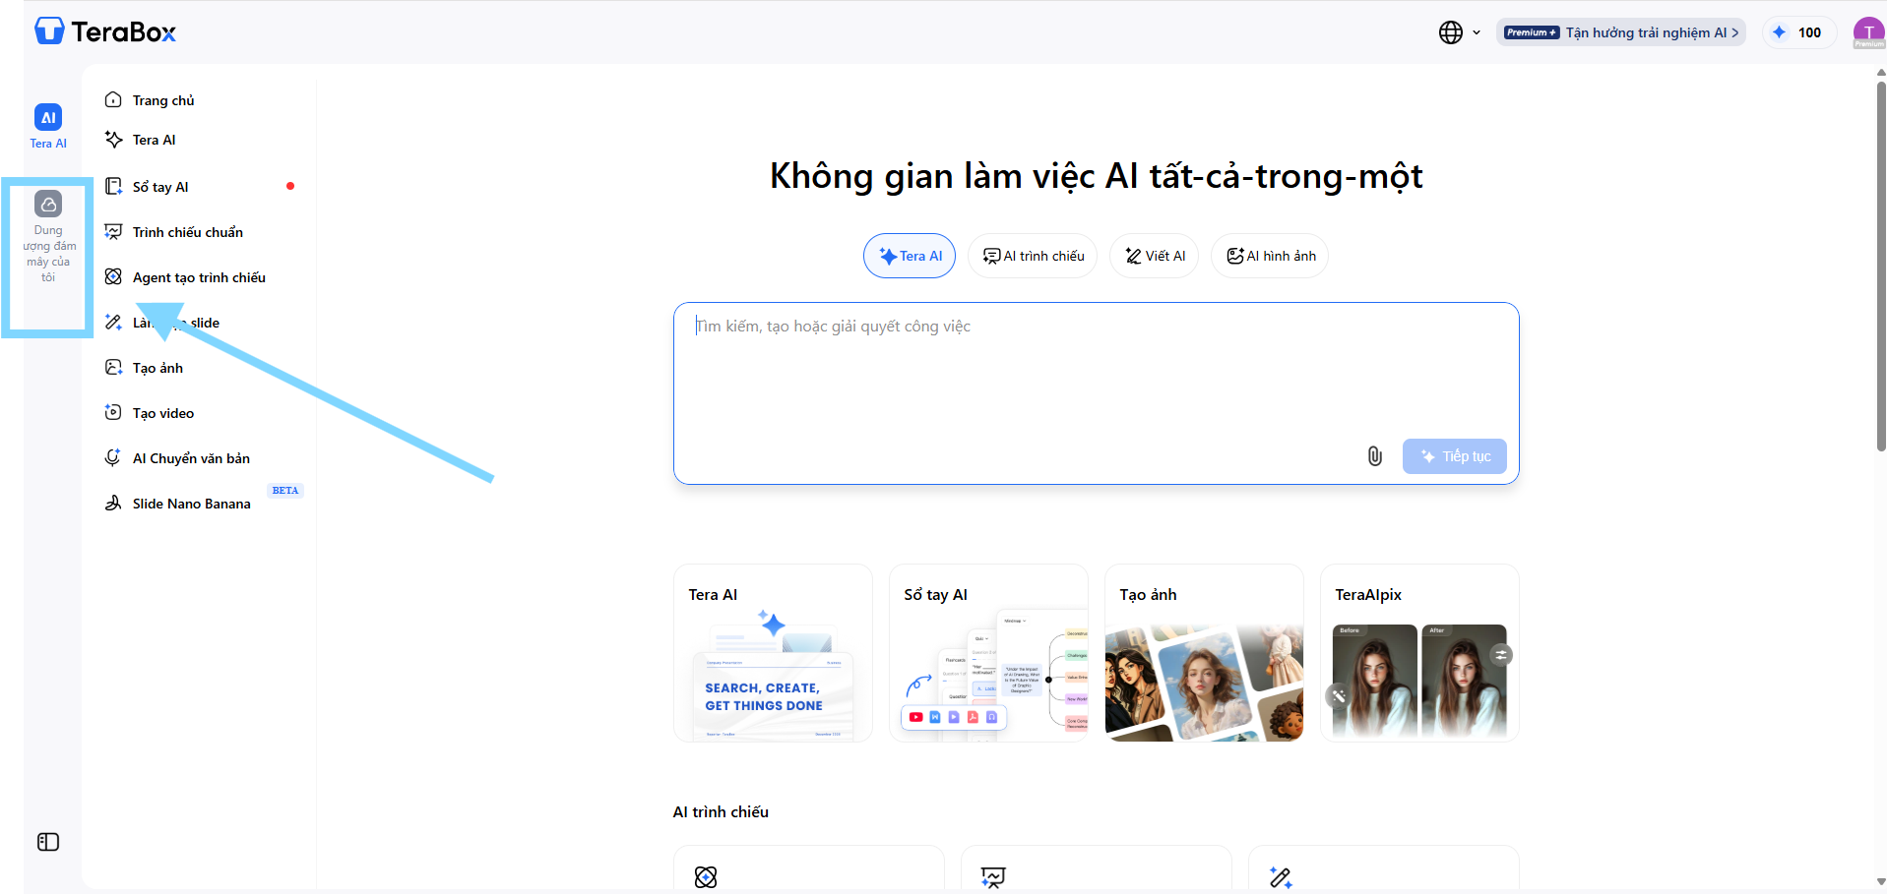Open the Tạo ảnh feature card
1887x894 pixels.
click(1204, 653)
